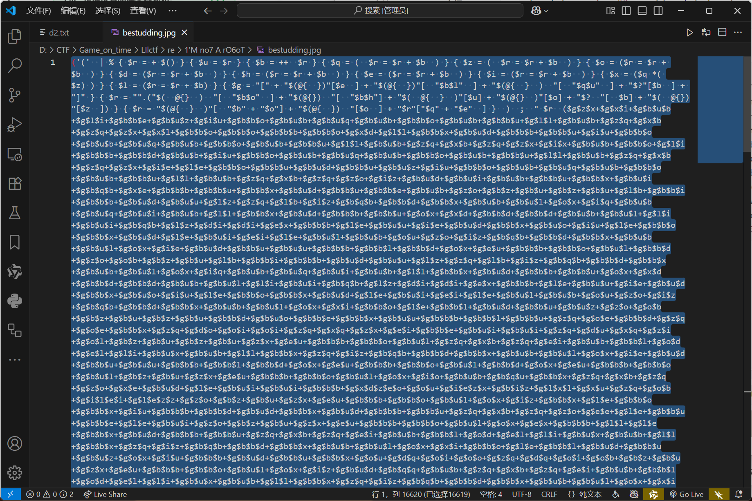
Task: Click the minimap code overview
Action: pyautogui.click(x=720, y=110)
